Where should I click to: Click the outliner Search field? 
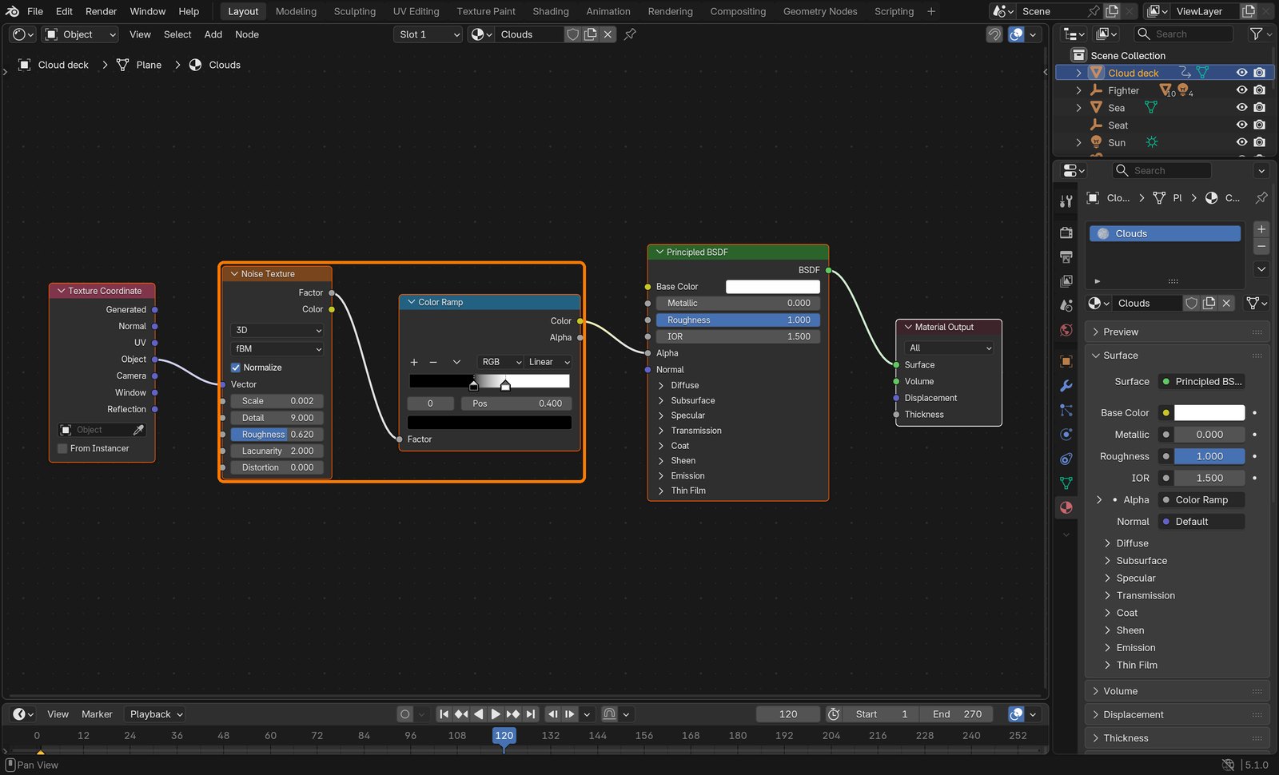point(1182,34)
